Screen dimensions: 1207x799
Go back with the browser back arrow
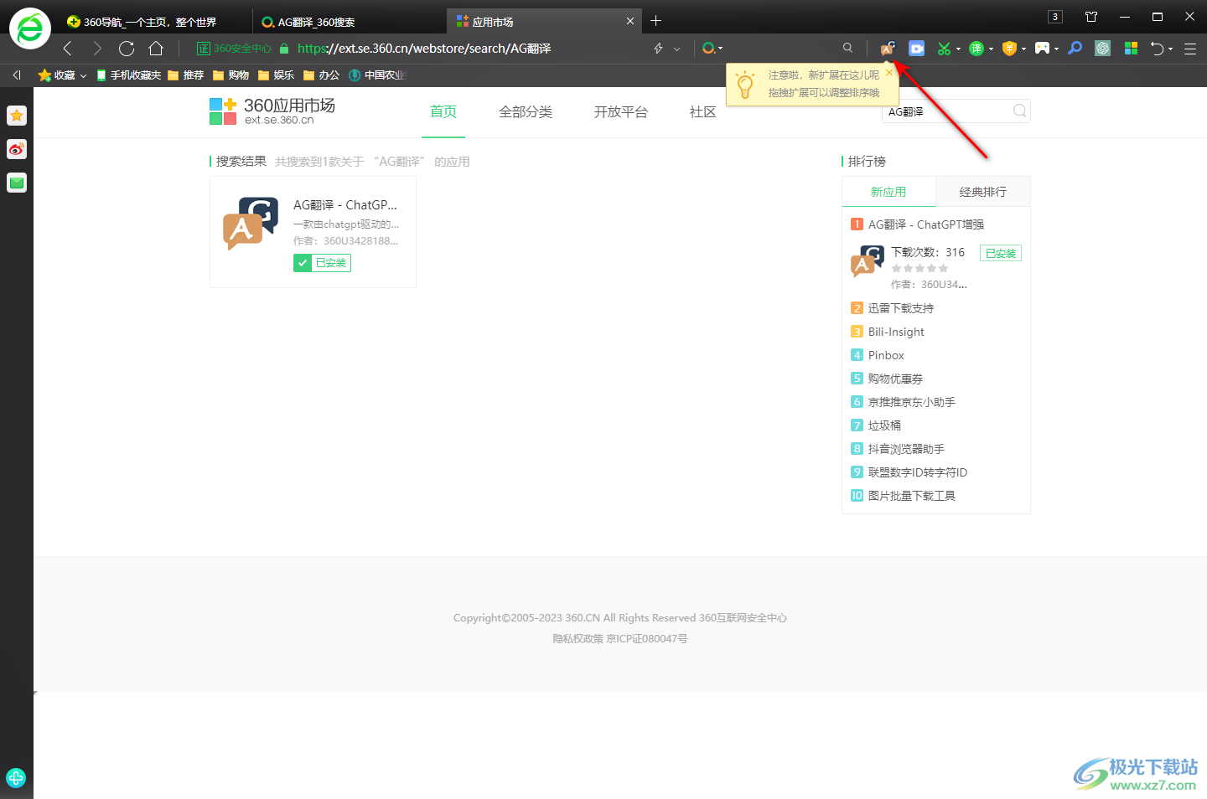[68, 49]
